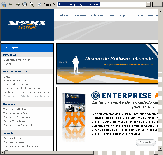This screenshot has width=163, height=155.
Task: Click the Soporte sidebar section heading
Action: pos(8,133)
